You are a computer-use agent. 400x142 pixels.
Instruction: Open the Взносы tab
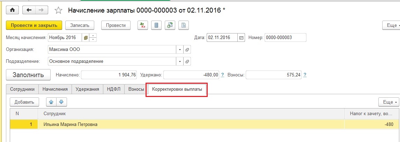click(x=136, y=89)
